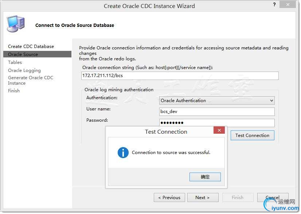Screen dimensions: 301x214
Task: Click the computer wizard icon in header
Action: click(x=16, y=24)
